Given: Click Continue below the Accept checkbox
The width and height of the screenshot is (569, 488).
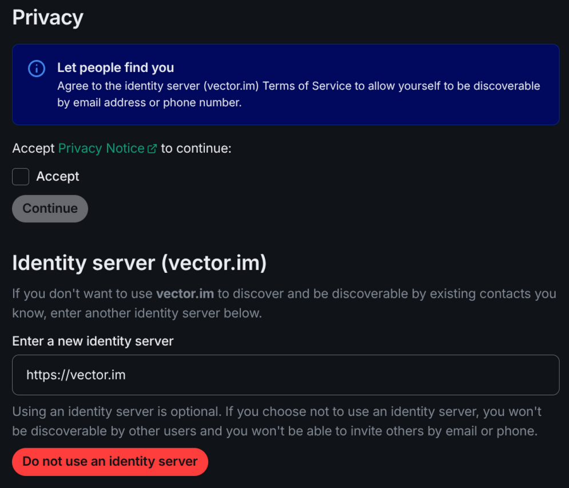Looking at the screenshot, I should 50,208.
